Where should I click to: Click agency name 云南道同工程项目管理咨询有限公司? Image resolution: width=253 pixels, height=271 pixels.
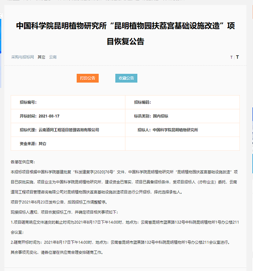click(69, 130)
